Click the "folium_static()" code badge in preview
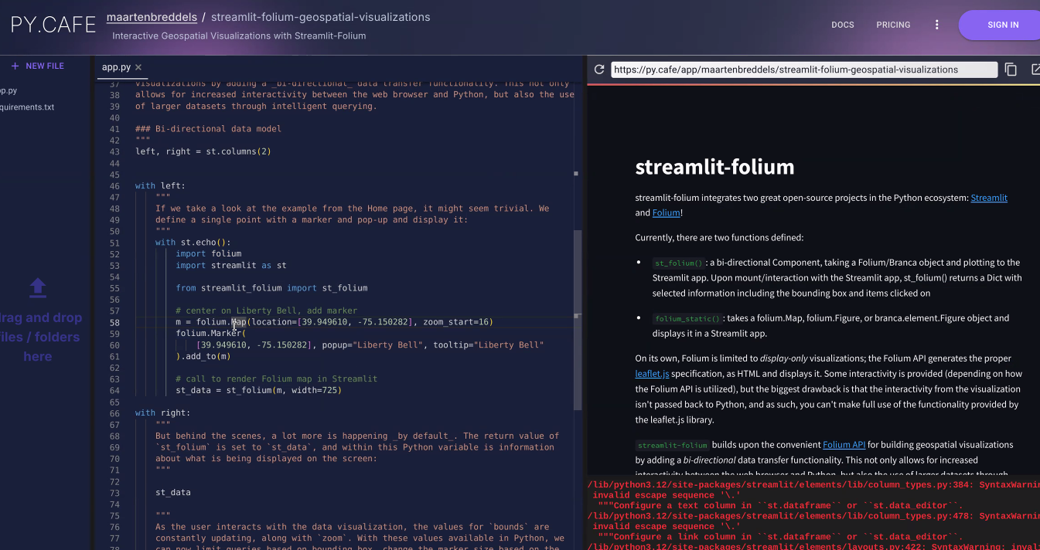This screenshot has height=550, width=1040. point(687,318)
